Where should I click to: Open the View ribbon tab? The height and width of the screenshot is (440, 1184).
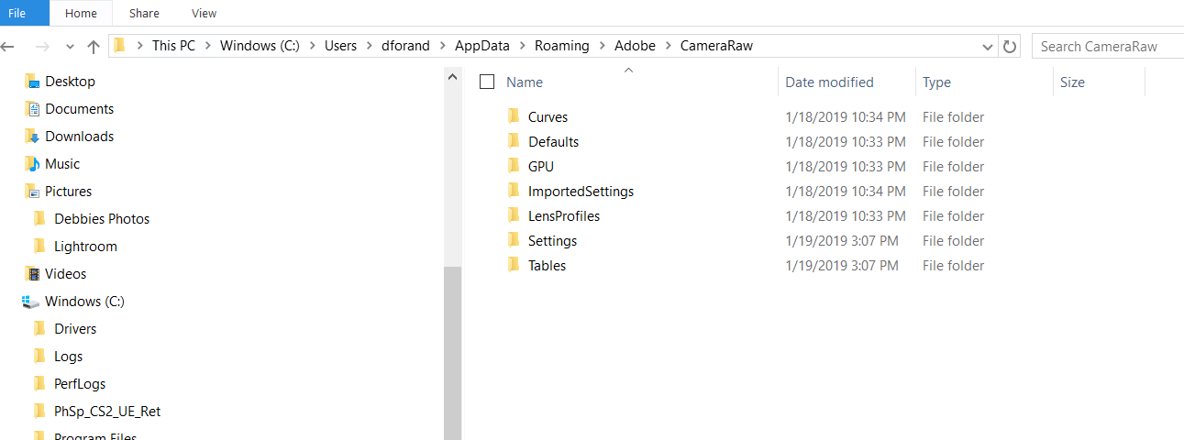204,13
